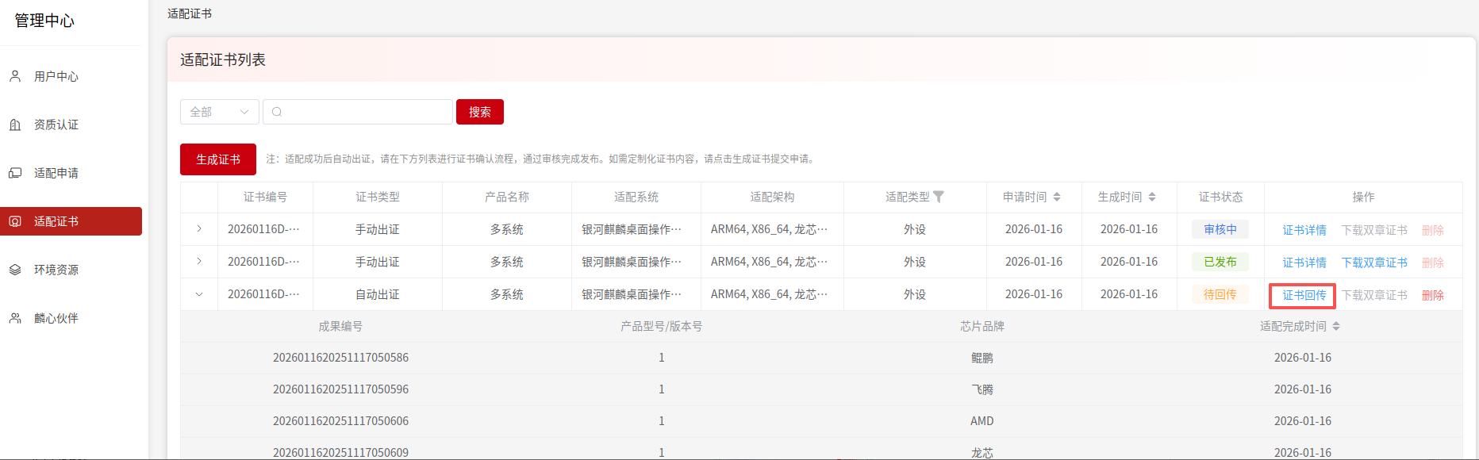The image size is (1479, 460).
Task: Collapse the expanded third certificate row
Action: pyautogui.click(x=199, y=294)
